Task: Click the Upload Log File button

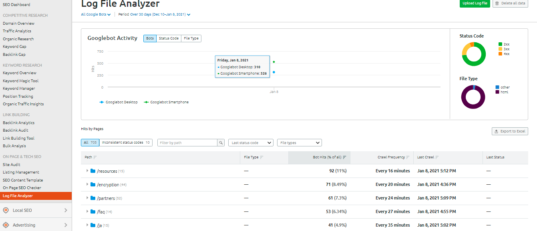Action: 475,3
